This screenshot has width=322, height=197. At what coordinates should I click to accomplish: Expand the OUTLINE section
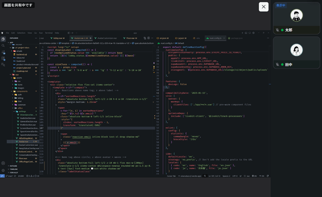[14, 166]
